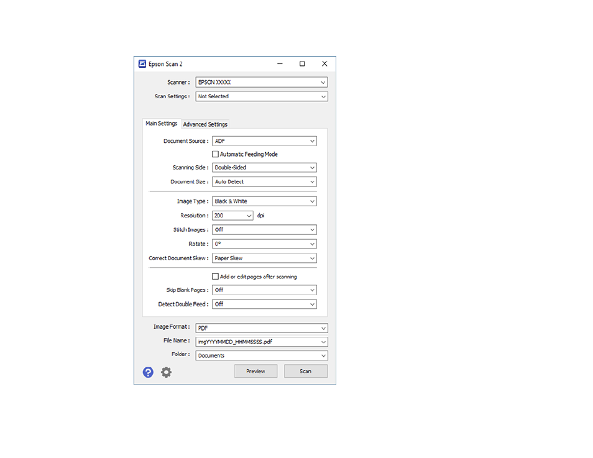593x458 pixels.
Task: Click the Epson Scan 2 title bar icon
Action: pyautogui.click(x=142, y=63)
